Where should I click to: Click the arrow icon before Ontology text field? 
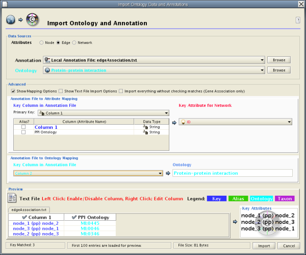click(x=168, y=173)
